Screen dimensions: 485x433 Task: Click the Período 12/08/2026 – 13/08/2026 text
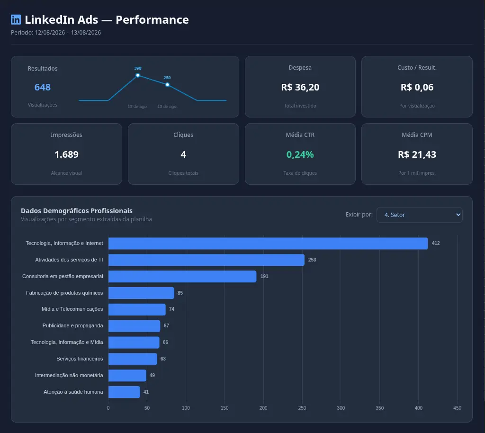56,33
